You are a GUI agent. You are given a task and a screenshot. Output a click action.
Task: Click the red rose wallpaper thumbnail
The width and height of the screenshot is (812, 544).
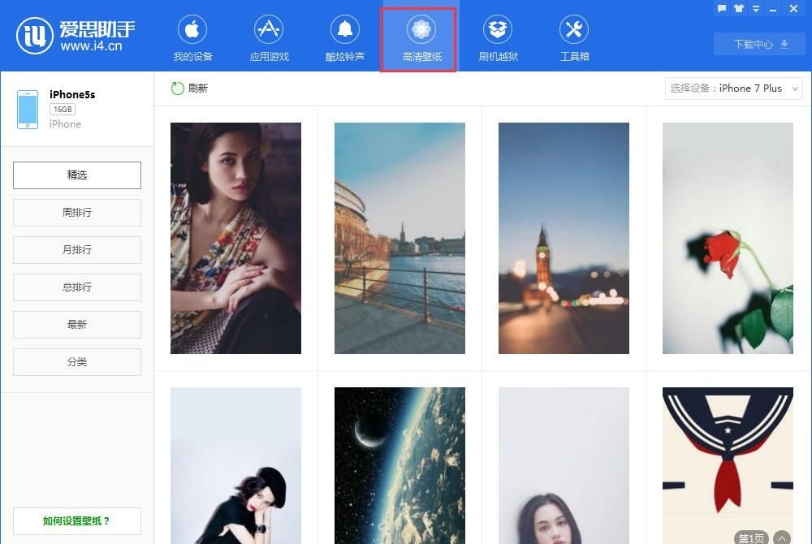(x=728, y=238)
